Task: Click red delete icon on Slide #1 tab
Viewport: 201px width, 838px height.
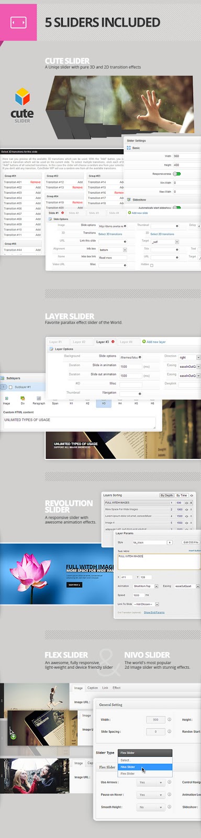Action: click(x=63, y=213)
